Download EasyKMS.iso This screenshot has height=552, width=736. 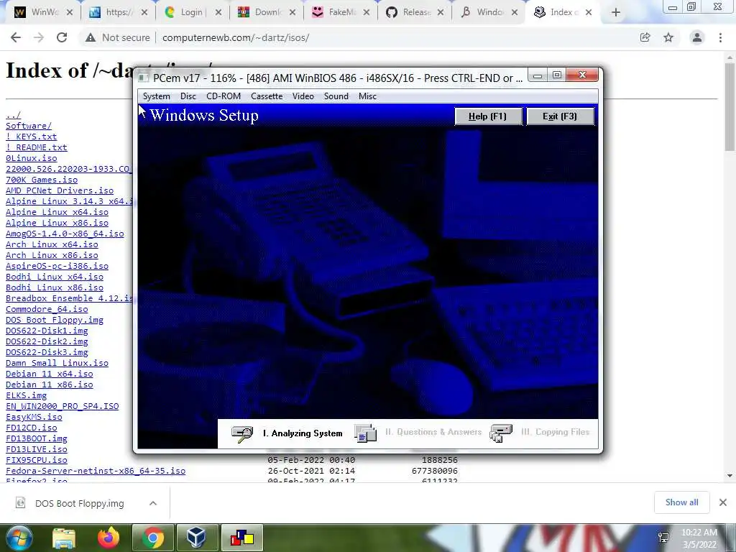click(34, 418)
